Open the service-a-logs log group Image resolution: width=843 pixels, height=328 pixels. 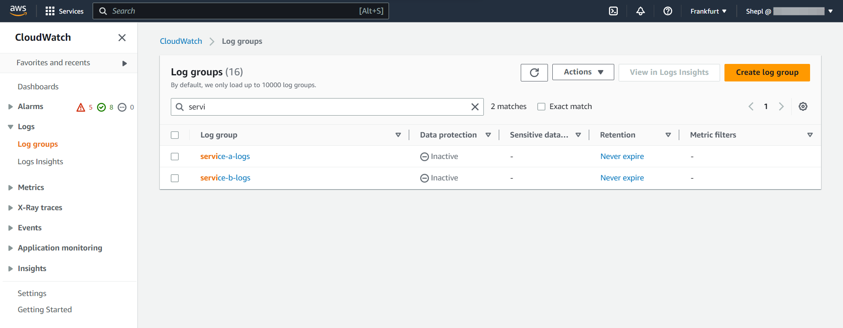225,156
